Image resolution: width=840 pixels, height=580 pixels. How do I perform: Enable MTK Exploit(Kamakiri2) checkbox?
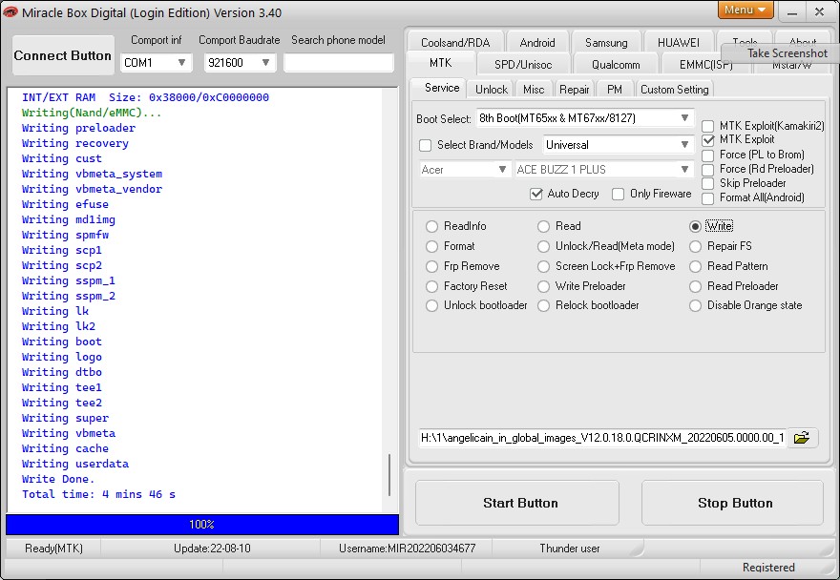(707, 126)
